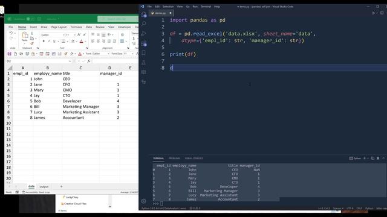This screenshot has height=217, width=387.
Task: Open the Testing flask icon
Action: point(144,63)
